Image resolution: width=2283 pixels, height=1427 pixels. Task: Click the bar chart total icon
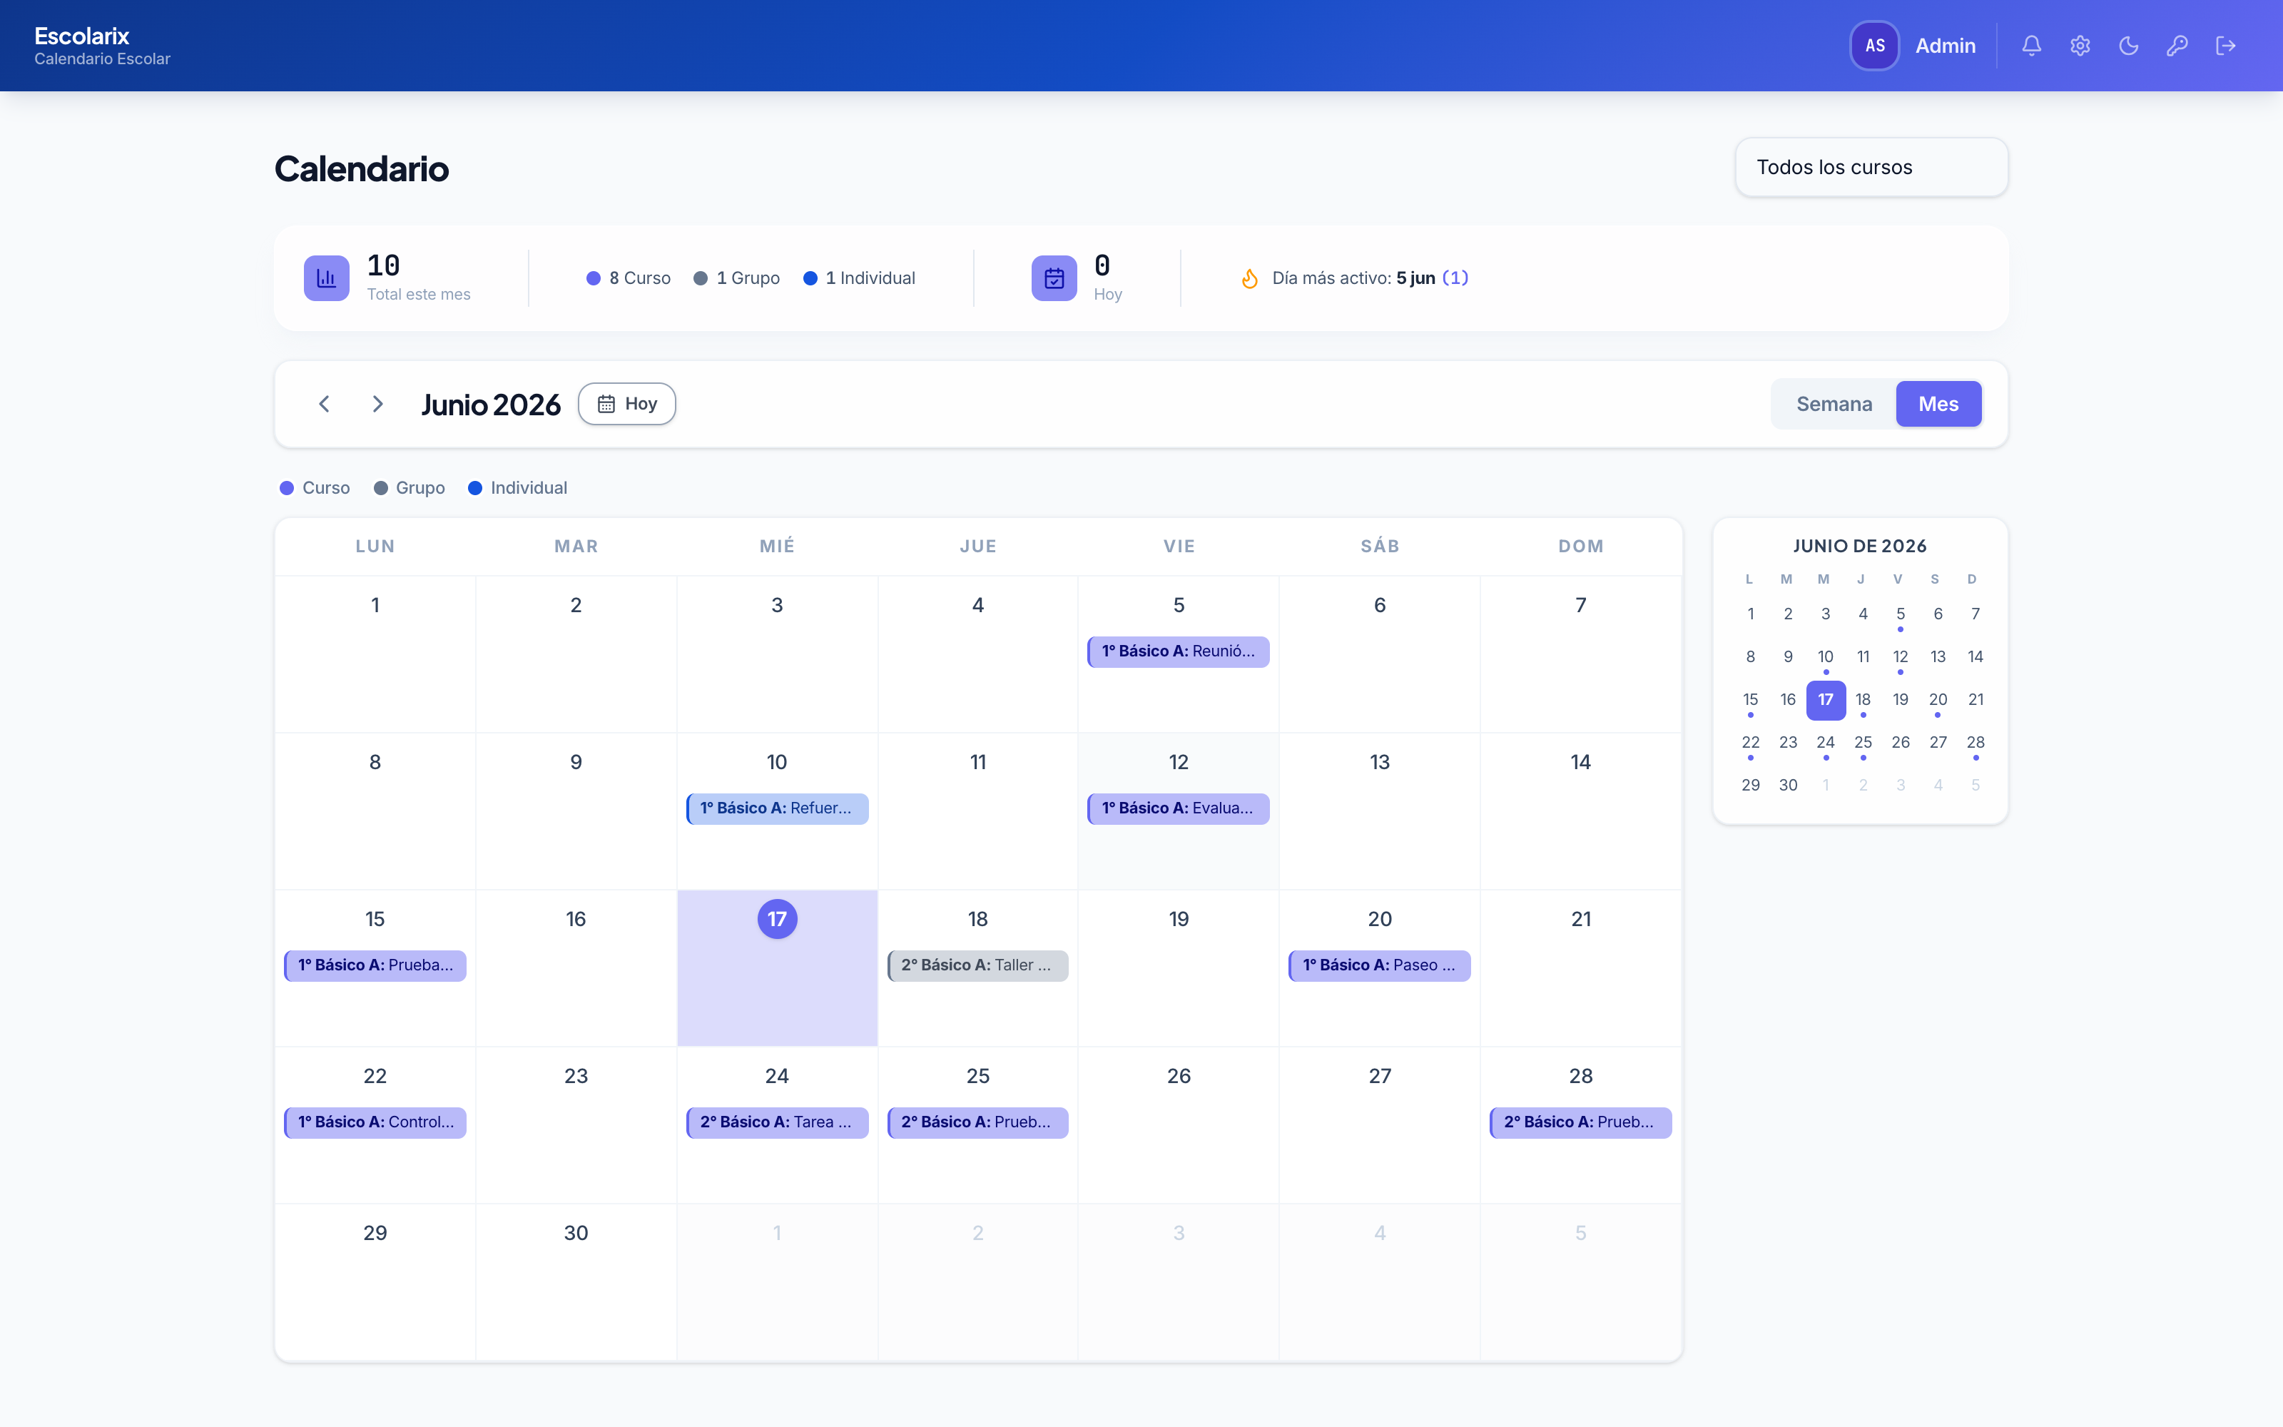327,278
